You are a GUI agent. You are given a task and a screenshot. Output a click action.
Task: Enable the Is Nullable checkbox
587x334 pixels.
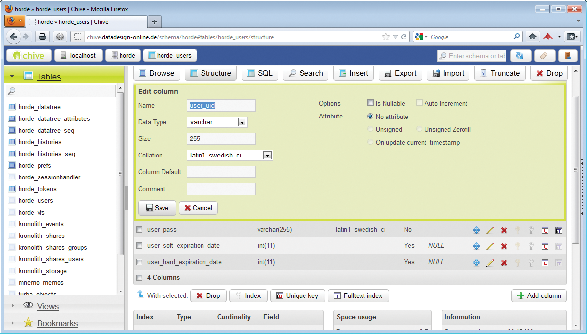pyautogui.click(x=370, y=103)
